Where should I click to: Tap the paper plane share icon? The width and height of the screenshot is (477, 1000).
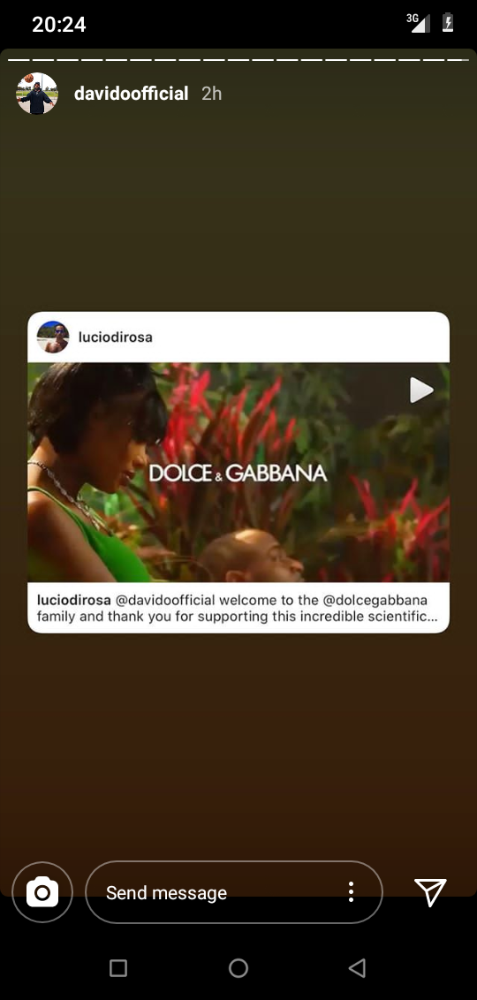pos(430,891)
